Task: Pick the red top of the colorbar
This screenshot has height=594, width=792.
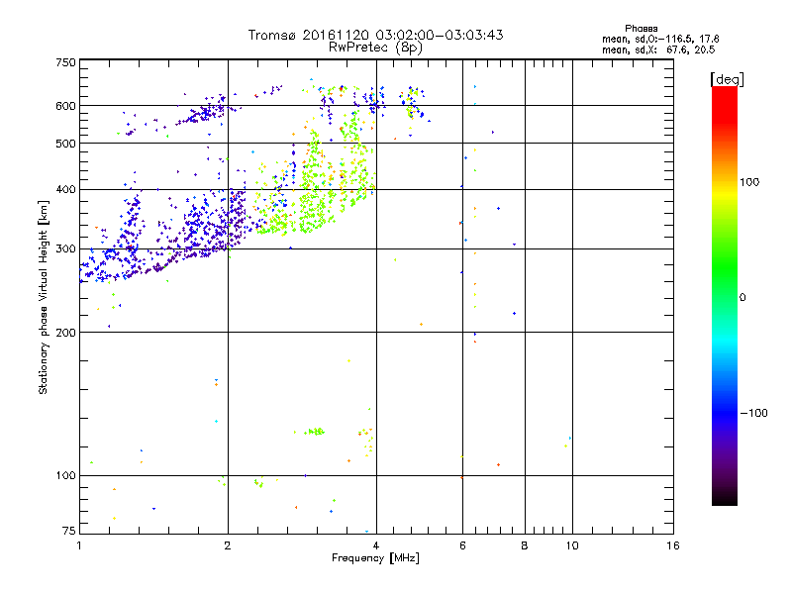Action: click(x=724, y=92)
